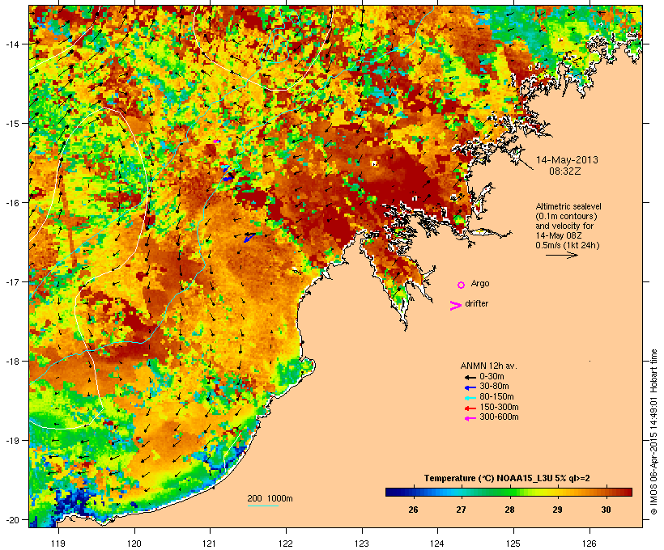This screenshot has height=550, width=664.
Task: Click the Temperature NOAA15_L3U colorbar title
Action: [507, 478]
